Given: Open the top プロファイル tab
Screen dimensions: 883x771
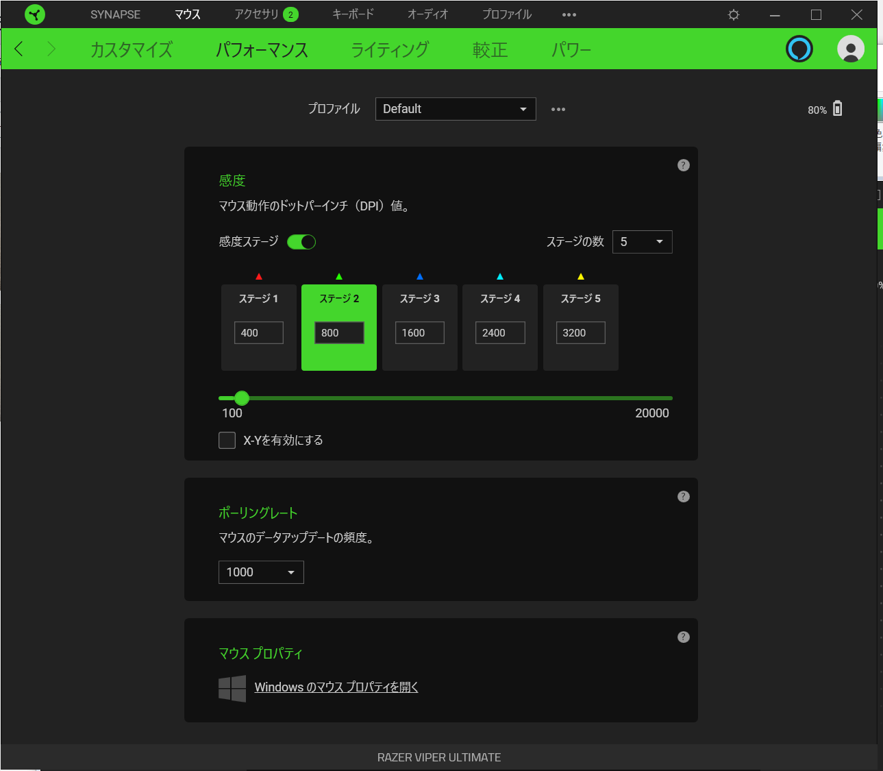Looking at the screenshot, I should click(507, 14).
